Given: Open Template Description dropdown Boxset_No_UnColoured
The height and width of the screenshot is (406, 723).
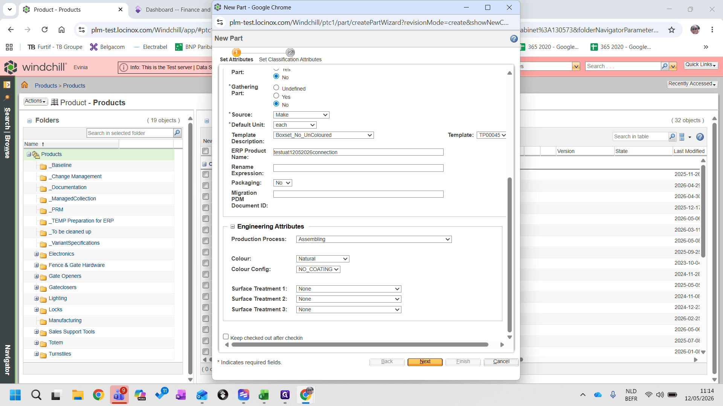Looking at the screenshot, I should pyautogui.click(x=323, y=135).
